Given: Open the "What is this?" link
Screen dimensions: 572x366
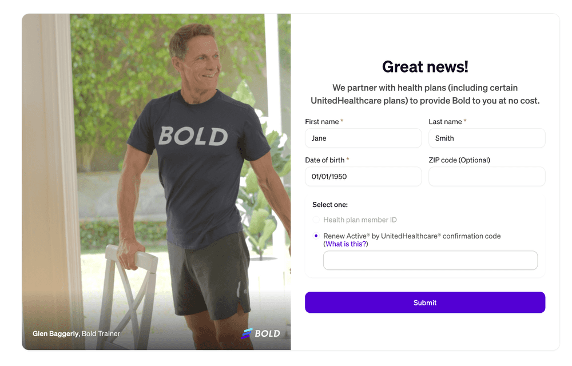Looking at the screenshot, I should pos(346,244).
